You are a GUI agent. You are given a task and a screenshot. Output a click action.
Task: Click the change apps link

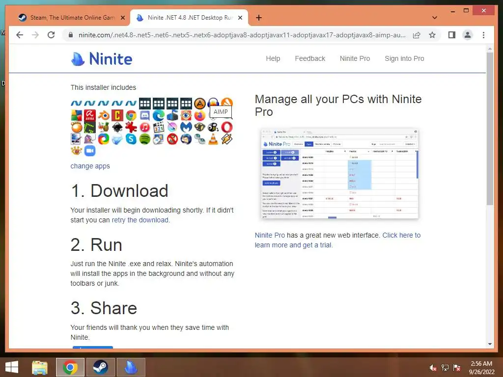[x=90, y=166]
